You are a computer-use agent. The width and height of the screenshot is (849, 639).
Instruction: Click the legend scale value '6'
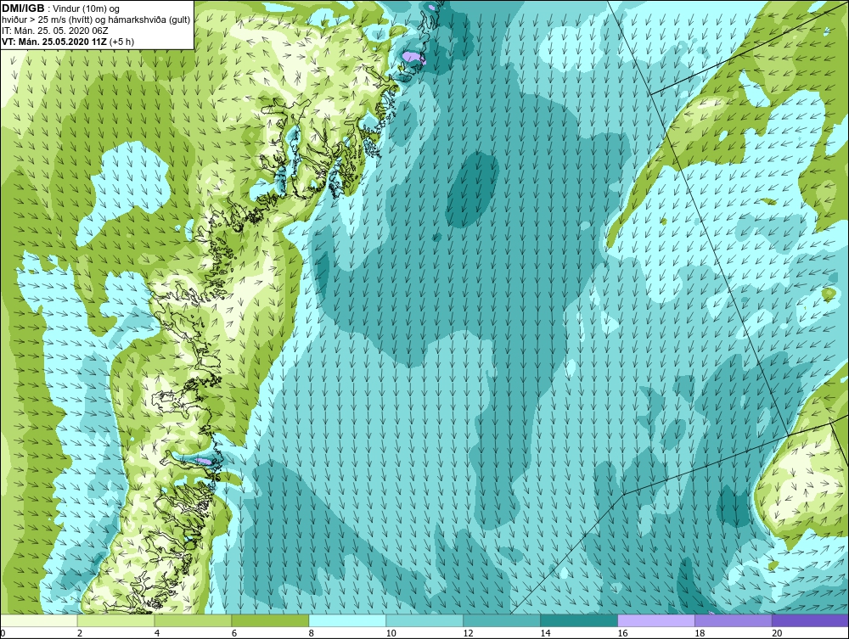click(x=234, y=633)
